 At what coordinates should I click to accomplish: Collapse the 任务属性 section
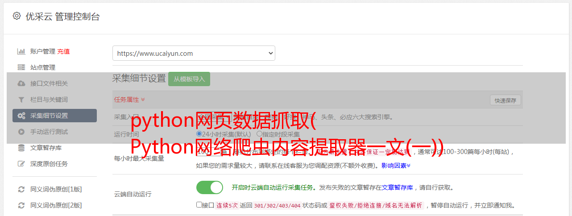click(129, 100)
